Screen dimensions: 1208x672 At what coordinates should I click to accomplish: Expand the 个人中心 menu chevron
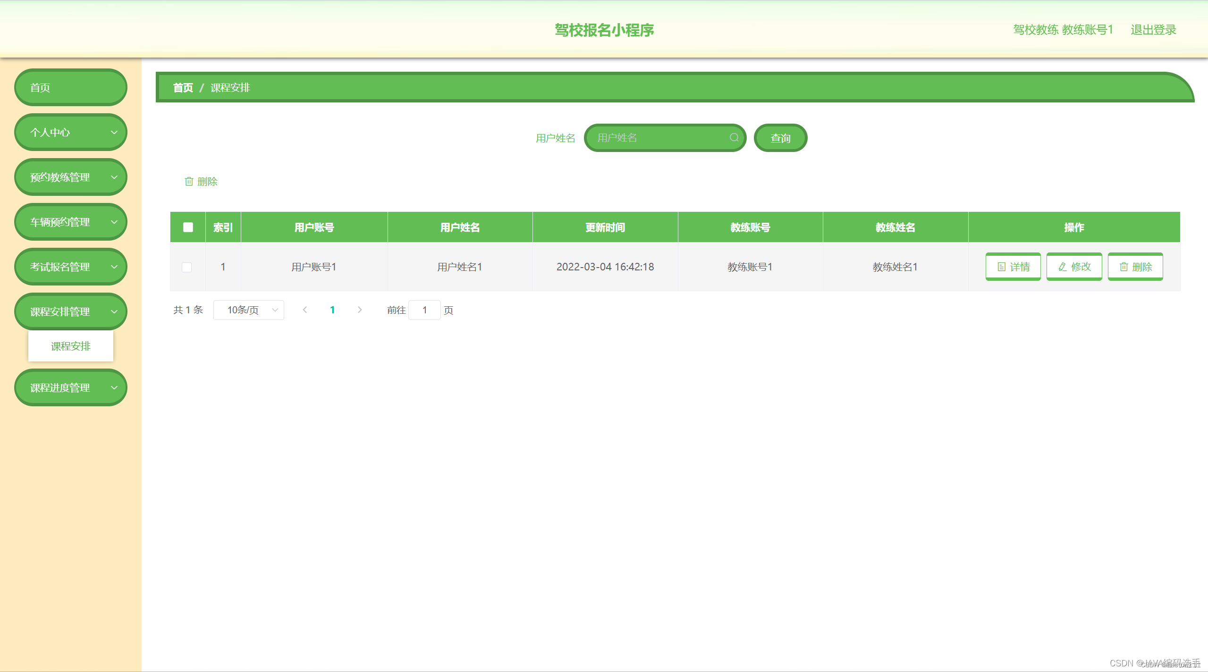pyautogui.click(x=114, y=132)
